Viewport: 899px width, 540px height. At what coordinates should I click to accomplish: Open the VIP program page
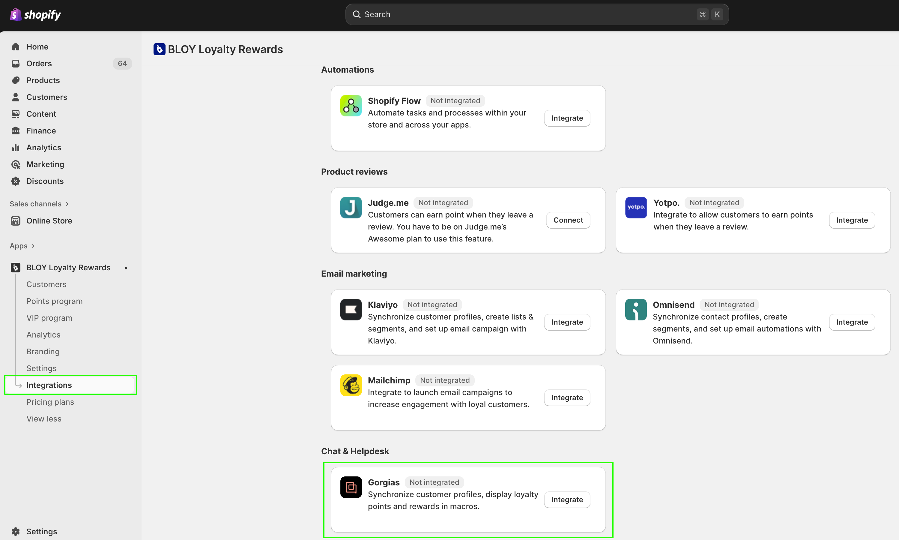[49, 318]
